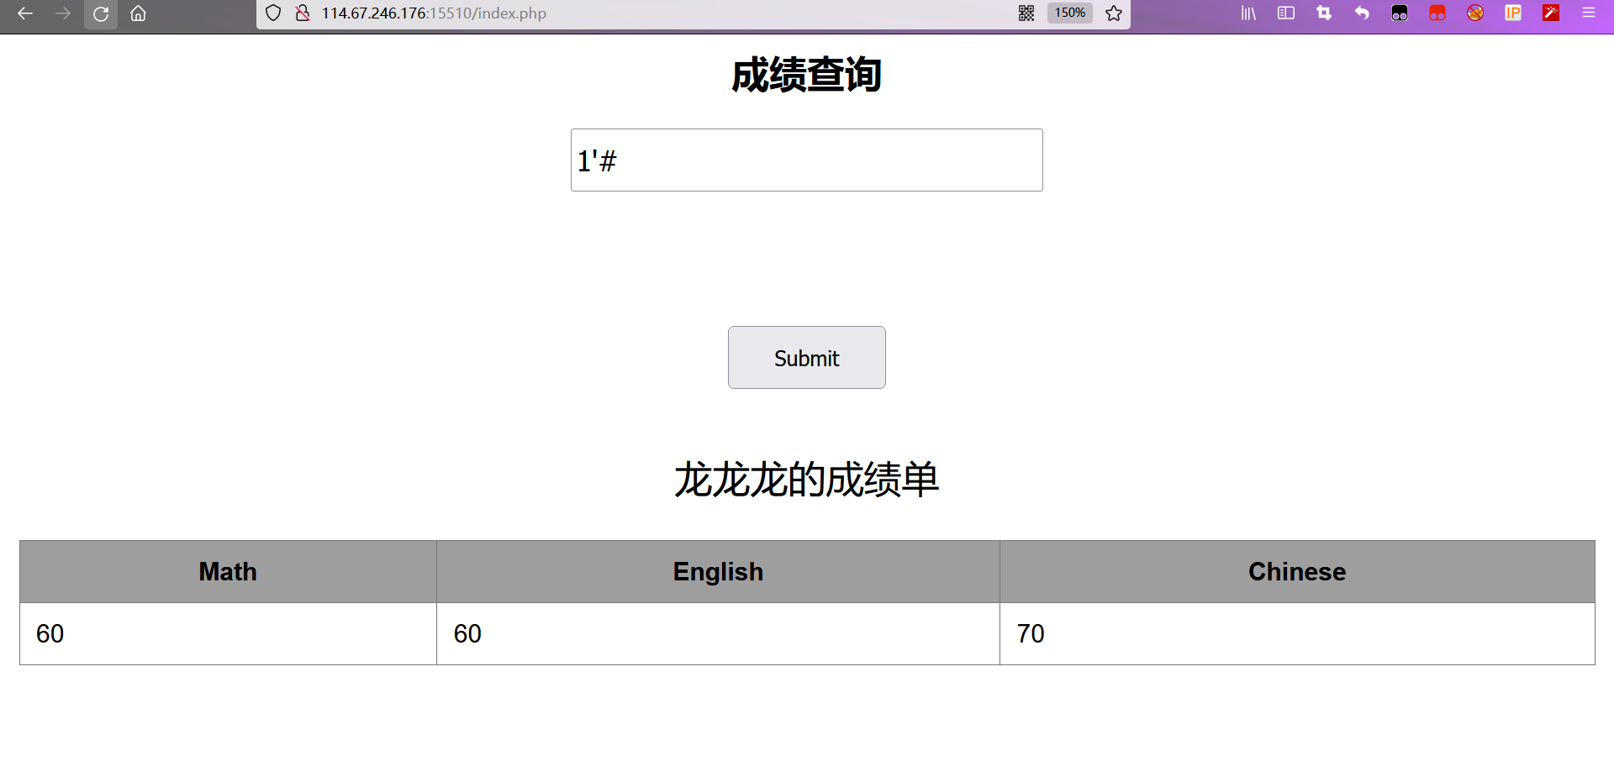Open the red FoxyProxy extension icon

pos(1437,13)
